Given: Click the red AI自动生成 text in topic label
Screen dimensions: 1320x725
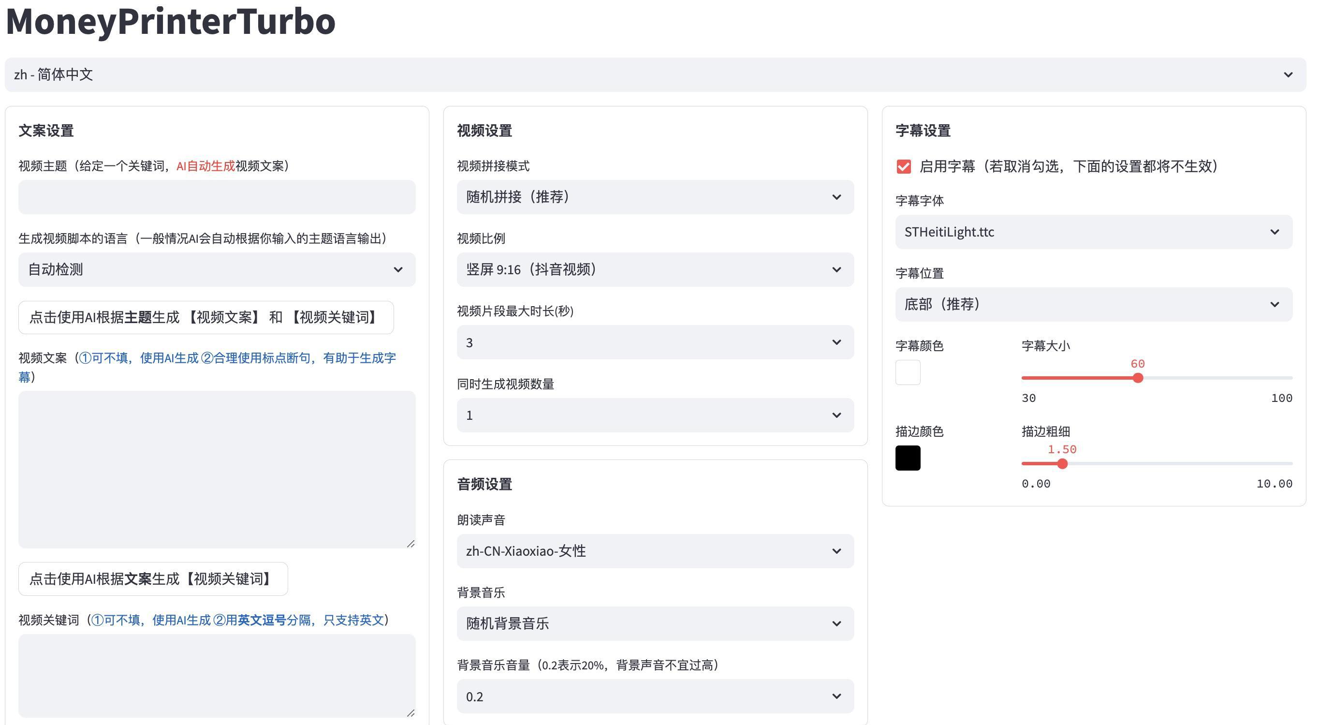Looking at the screenshot, I should (205, 166).
